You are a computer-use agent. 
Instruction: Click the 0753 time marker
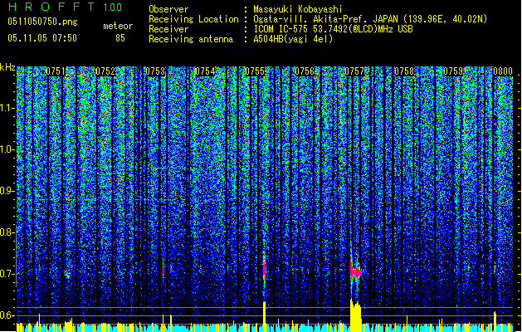click(x=155, y=71)
